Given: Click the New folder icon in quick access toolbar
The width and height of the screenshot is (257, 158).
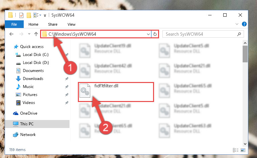Looking at the screenshot, I should (29, 15).
